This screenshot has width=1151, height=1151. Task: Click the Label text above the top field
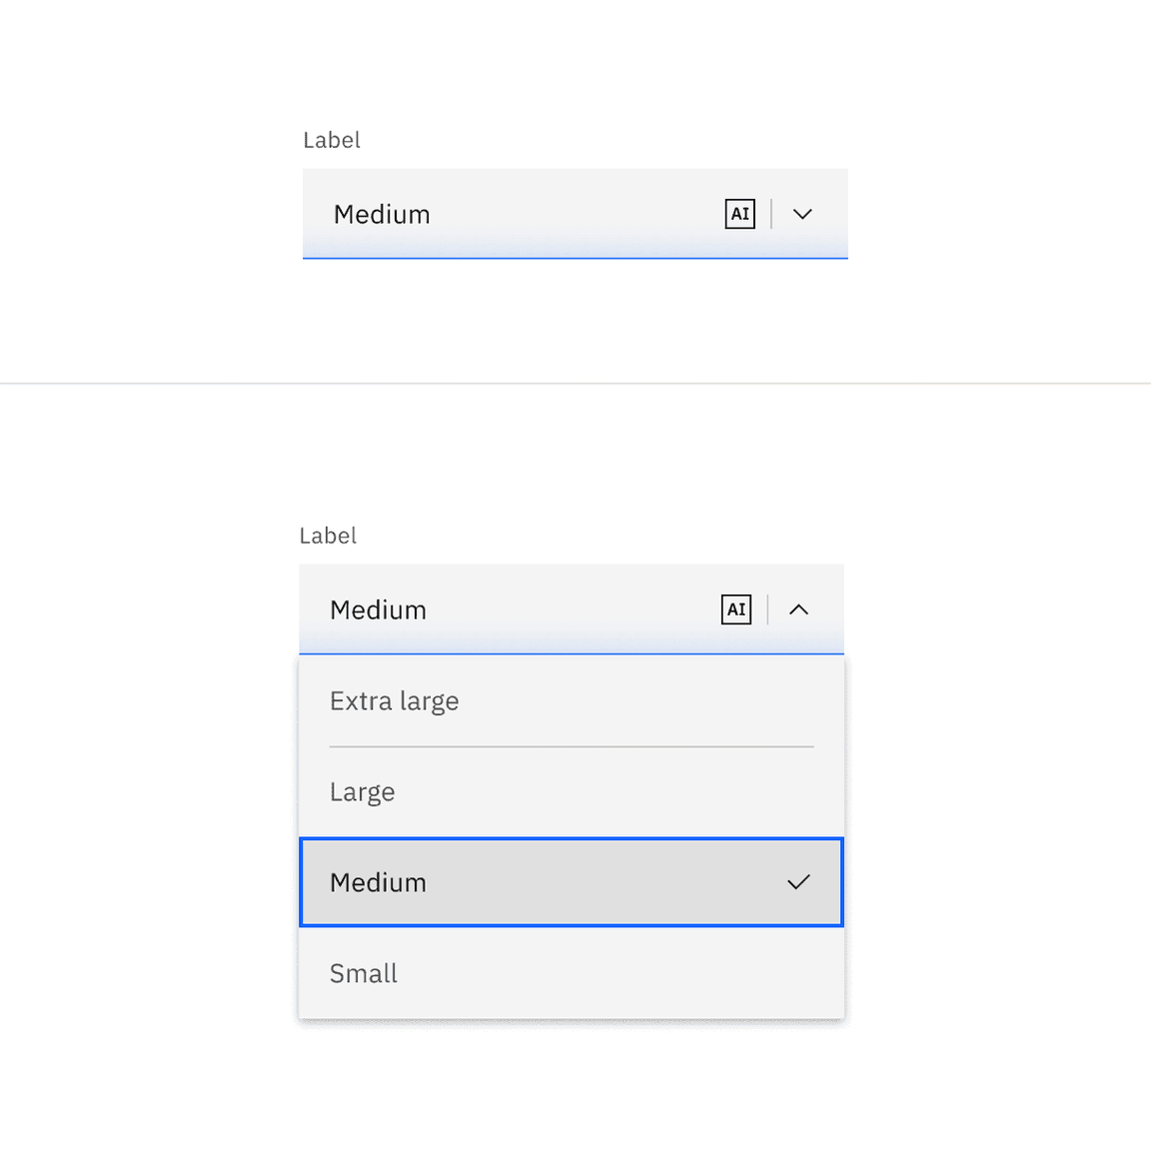tap(332, 140)
